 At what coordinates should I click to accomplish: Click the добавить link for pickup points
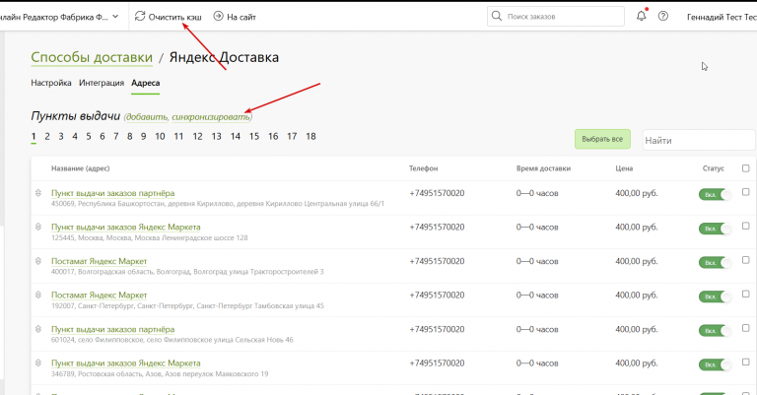[146, 116]
